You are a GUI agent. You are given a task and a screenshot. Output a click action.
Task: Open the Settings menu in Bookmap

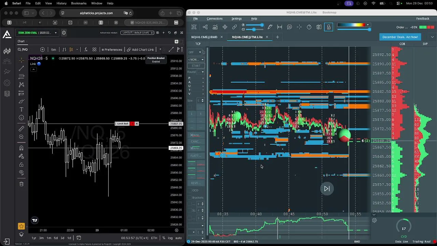pos(236,19)
